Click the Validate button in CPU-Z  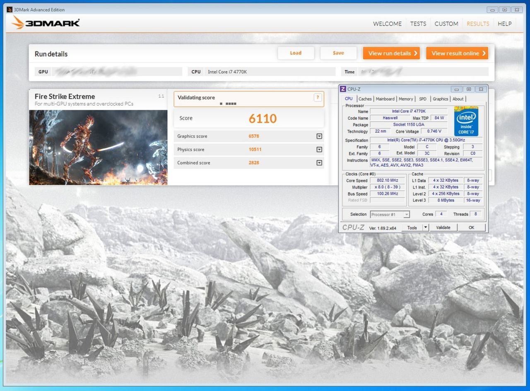(x=443, y=227)
